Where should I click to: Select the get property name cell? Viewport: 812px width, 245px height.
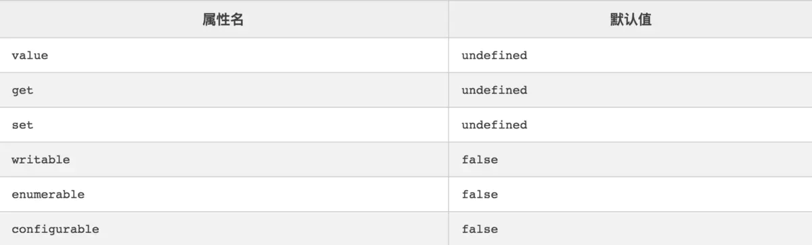[223, 90]
